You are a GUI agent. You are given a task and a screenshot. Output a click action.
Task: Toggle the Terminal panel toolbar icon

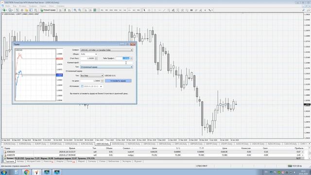pos(31,10)
